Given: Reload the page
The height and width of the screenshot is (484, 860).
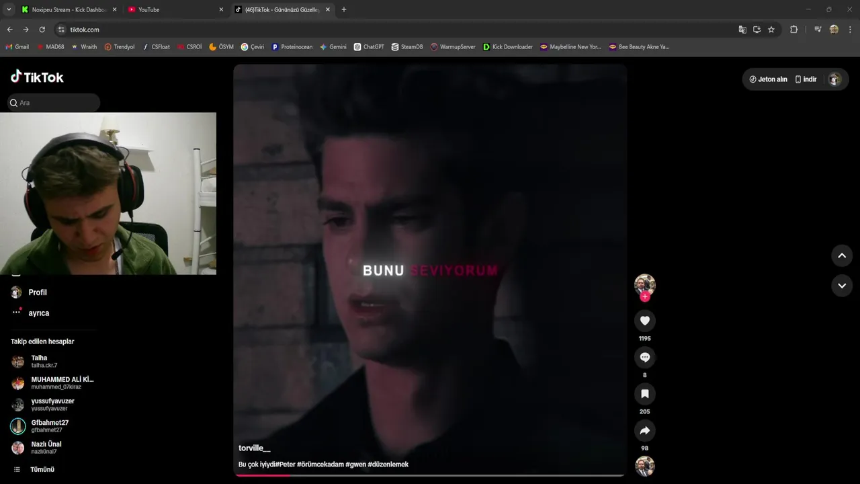Looking at the screenshot, I should pos(42,30).
